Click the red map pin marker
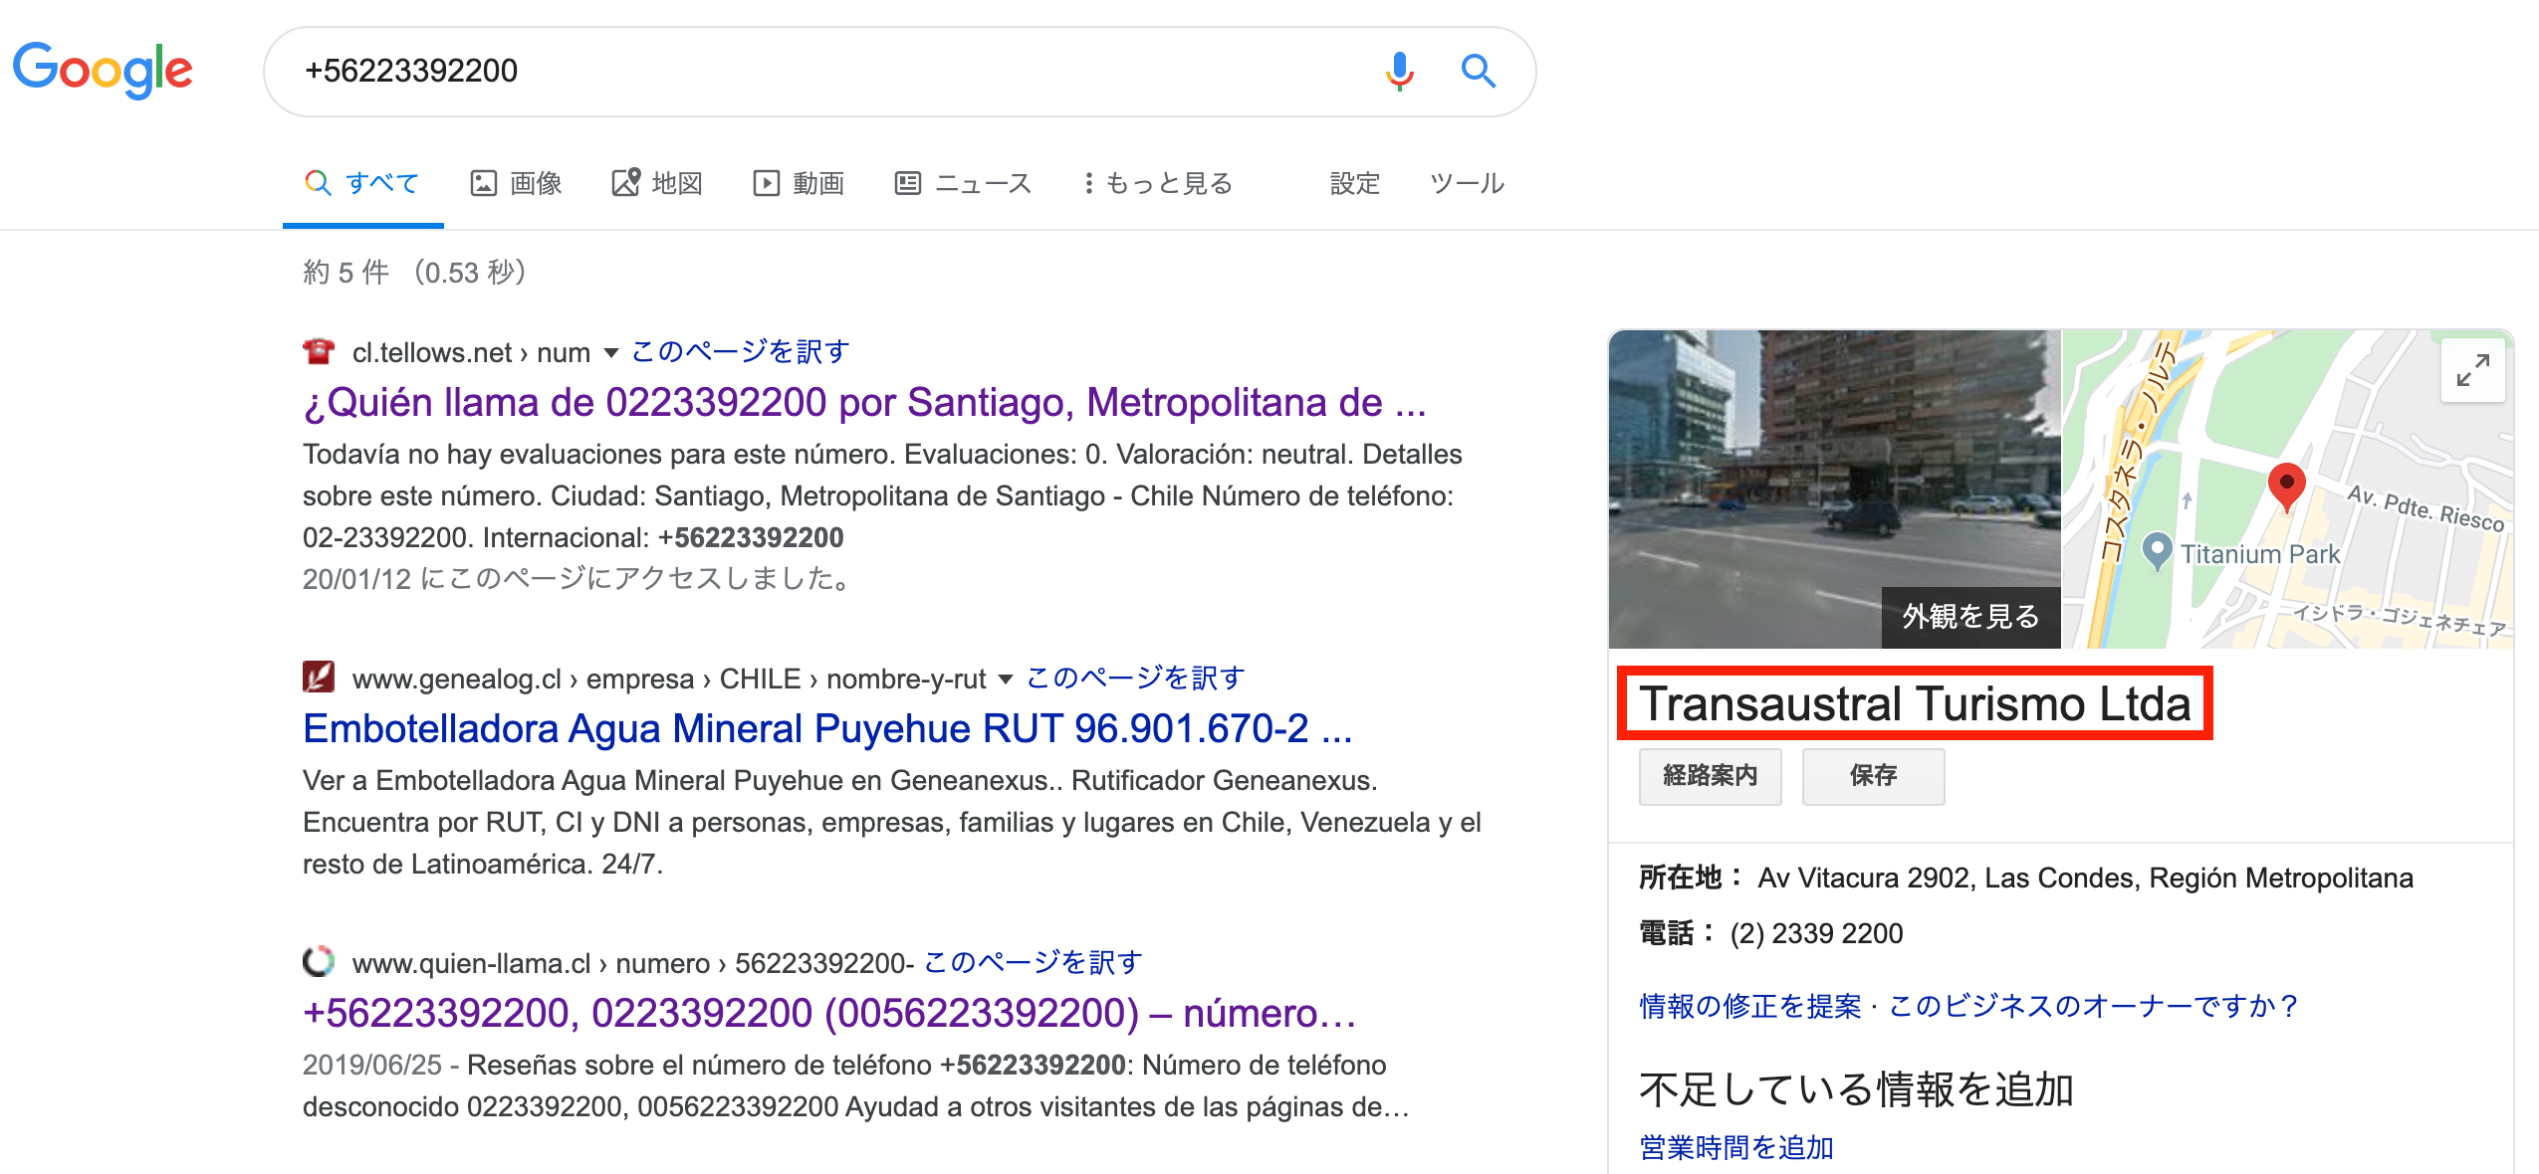This screenshot has width=2539, height=1174. coord(2286,487)
